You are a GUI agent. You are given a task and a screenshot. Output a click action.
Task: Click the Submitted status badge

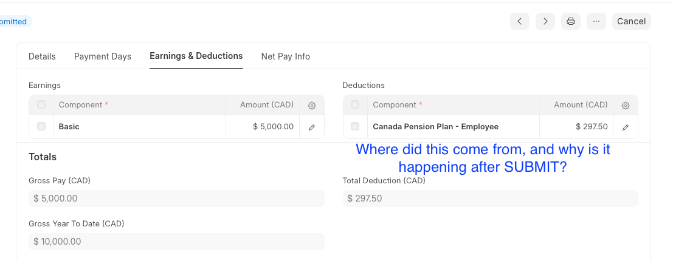(14, 21)
